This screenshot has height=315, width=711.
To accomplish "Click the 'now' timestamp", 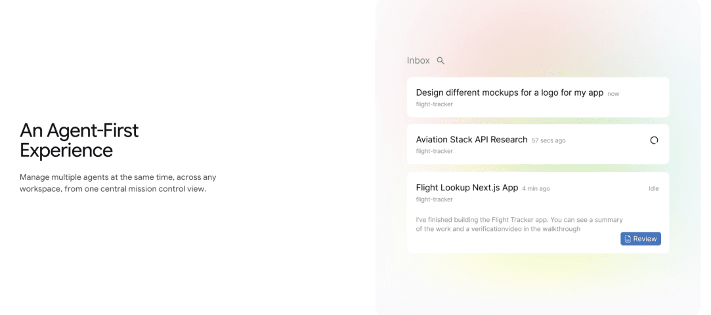I will [614, 94].
